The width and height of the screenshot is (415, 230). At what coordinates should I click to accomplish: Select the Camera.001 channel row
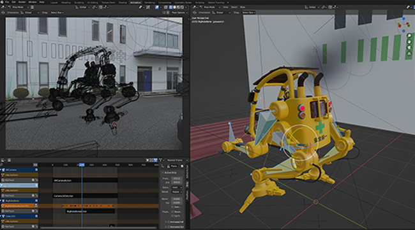tap(19, 185)
